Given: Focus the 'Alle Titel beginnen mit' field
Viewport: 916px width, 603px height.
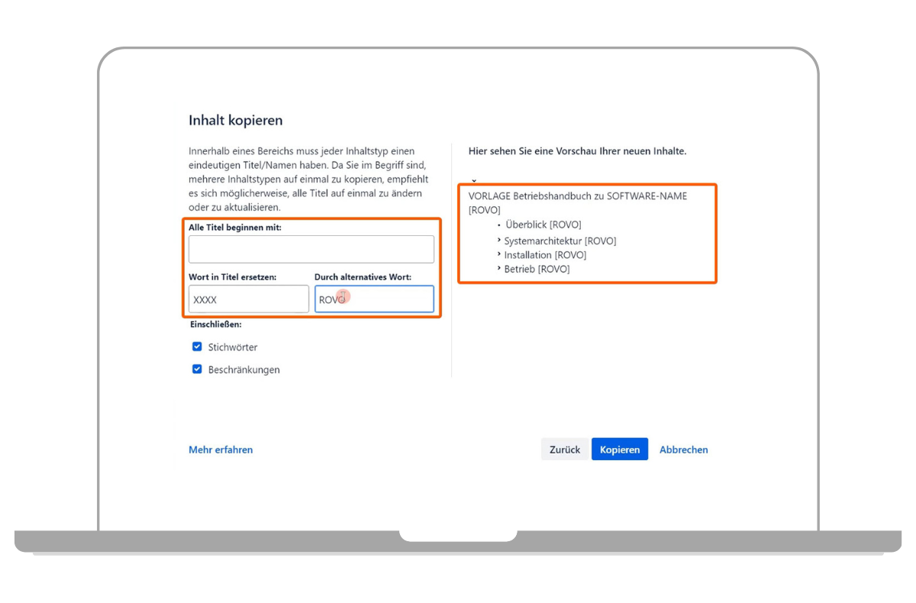Looking at the screenshot, I should [x=311, y=249].
